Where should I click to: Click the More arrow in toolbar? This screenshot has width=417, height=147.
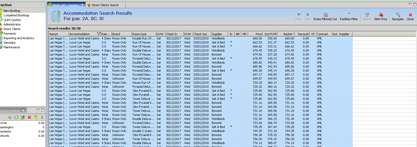299,15
